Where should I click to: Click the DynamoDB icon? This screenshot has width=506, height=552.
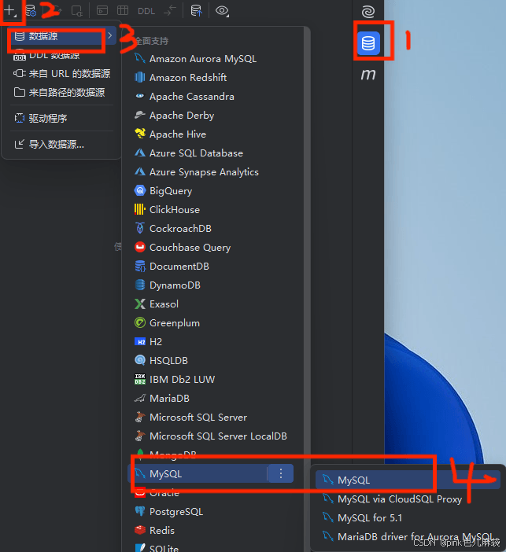tap(140, 285)
